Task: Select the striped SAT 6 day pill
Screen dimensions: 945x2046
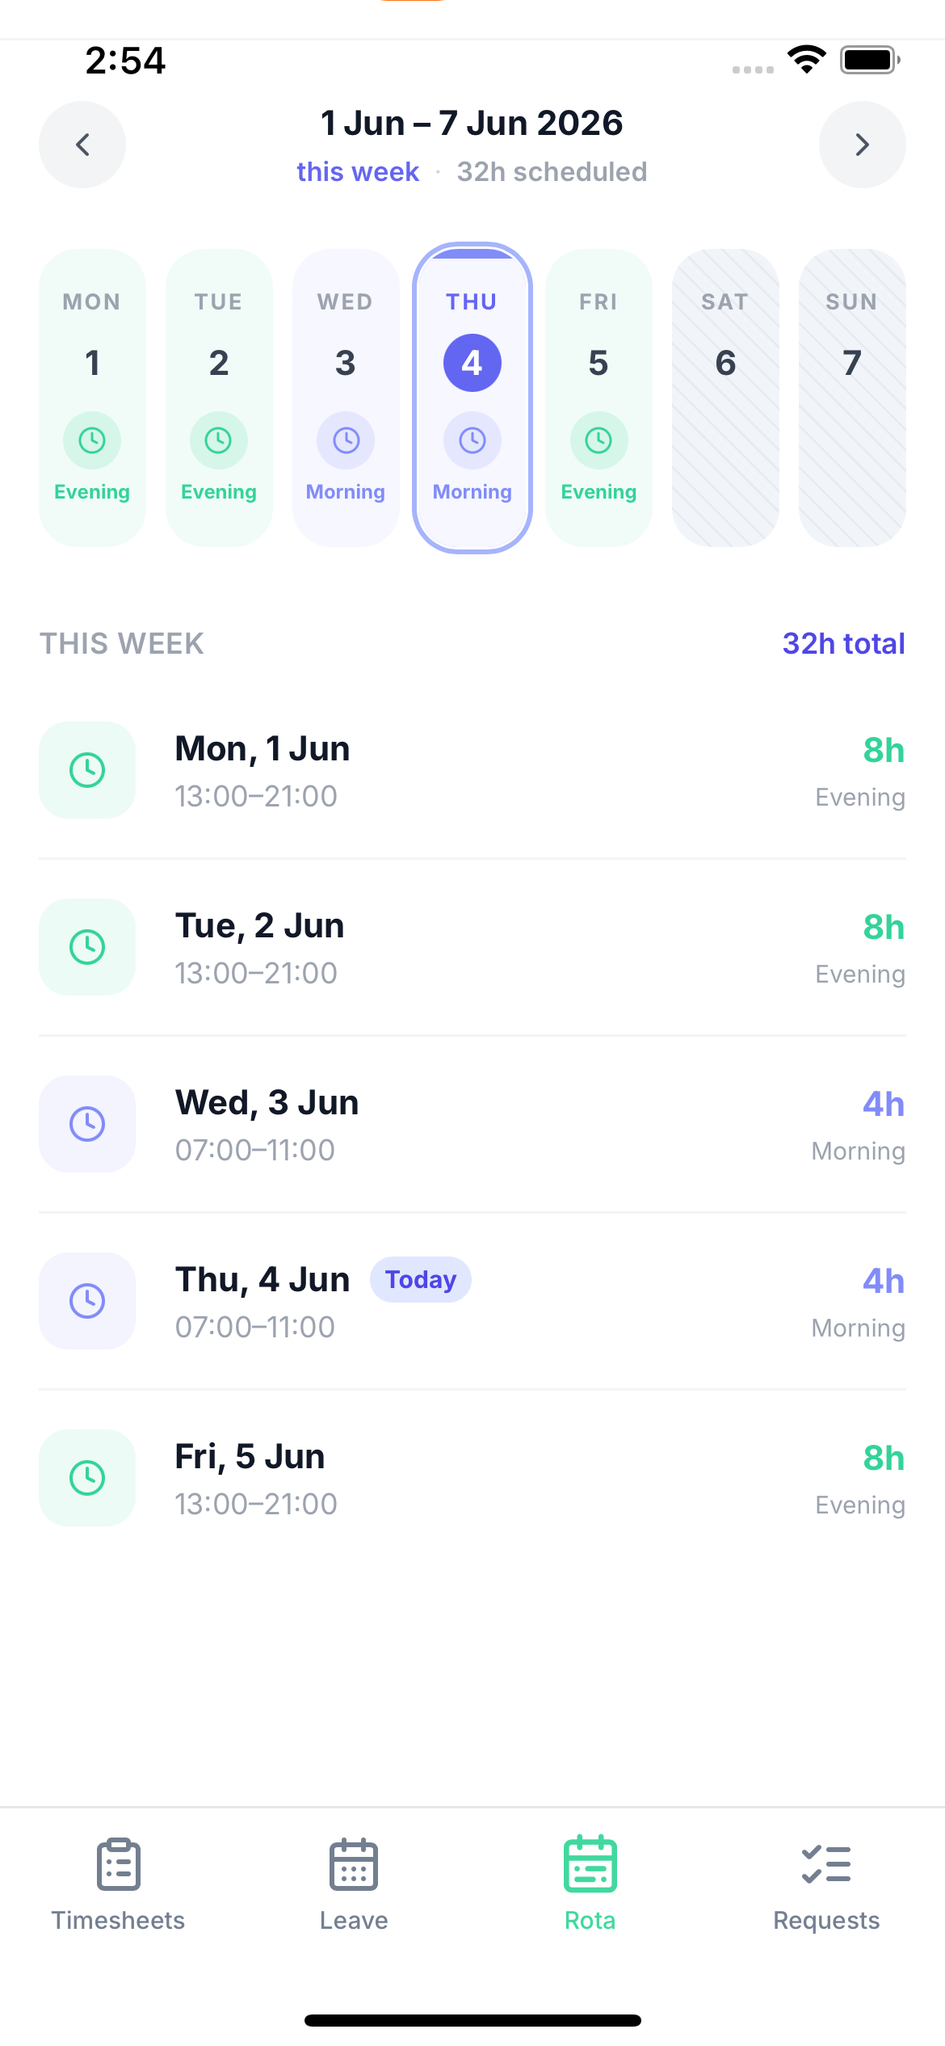Action: click(x=725, y=398)
